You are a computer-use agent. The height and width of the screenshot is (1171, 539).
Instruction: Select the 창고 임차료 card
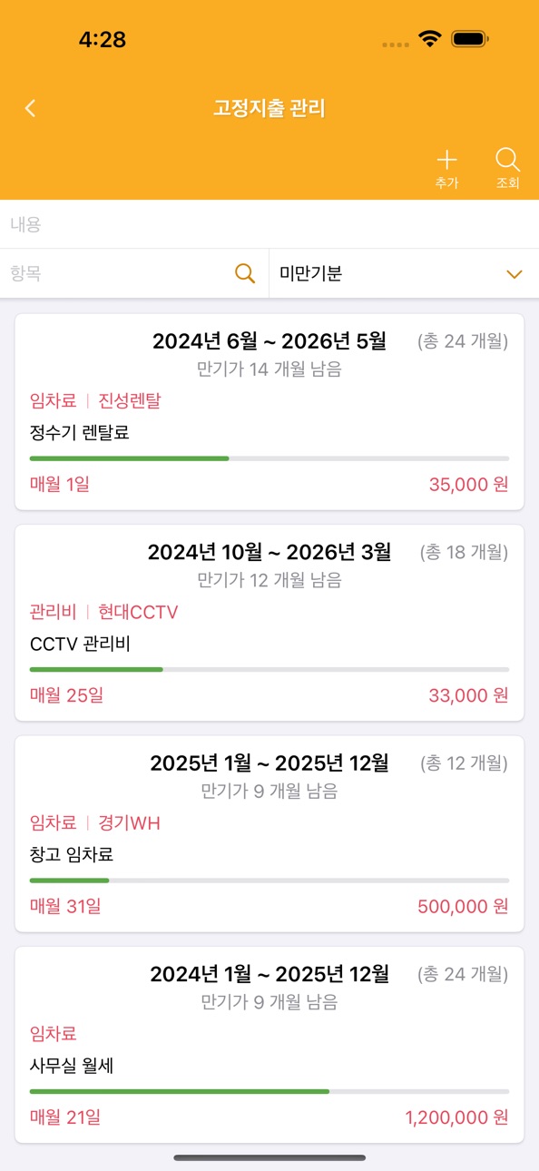[269, 834]
